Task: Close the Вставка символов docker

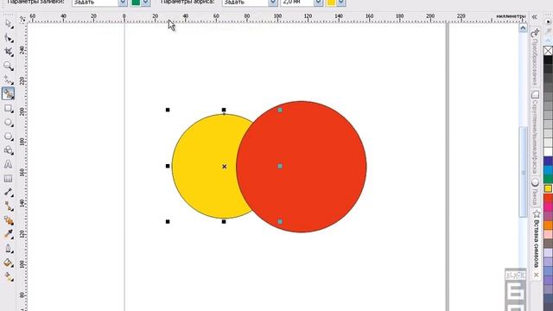Action: coord(536,275)
